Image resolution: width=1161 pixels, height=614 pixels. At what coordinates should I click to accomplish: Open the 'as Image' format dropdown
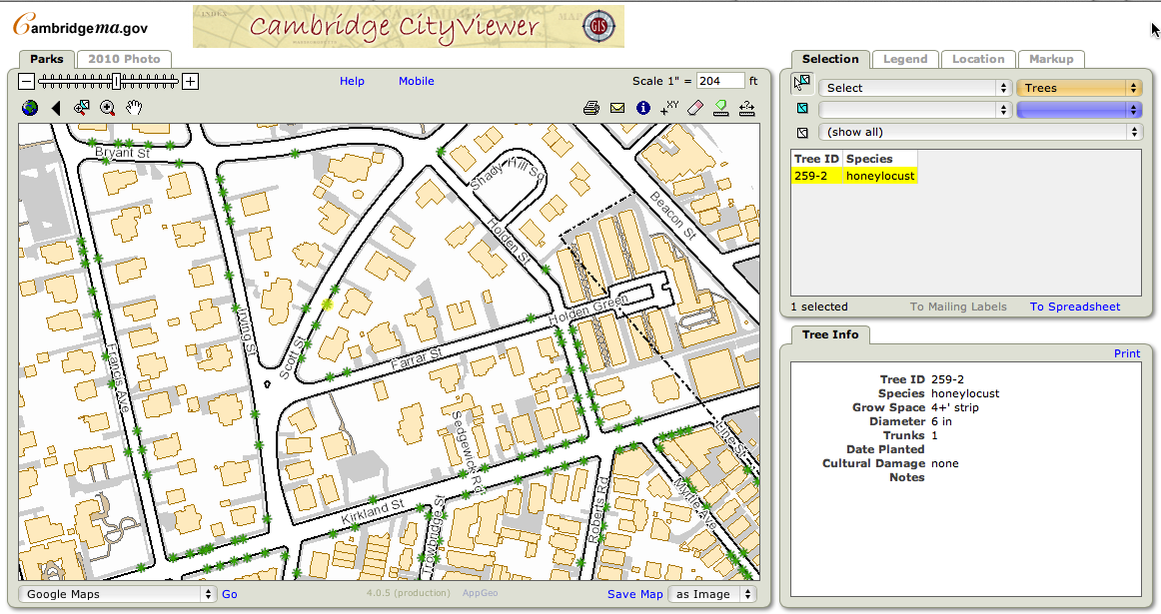[712, 594]
